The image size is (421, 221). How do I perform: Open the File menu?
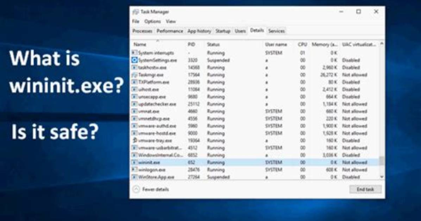(136, 21)
